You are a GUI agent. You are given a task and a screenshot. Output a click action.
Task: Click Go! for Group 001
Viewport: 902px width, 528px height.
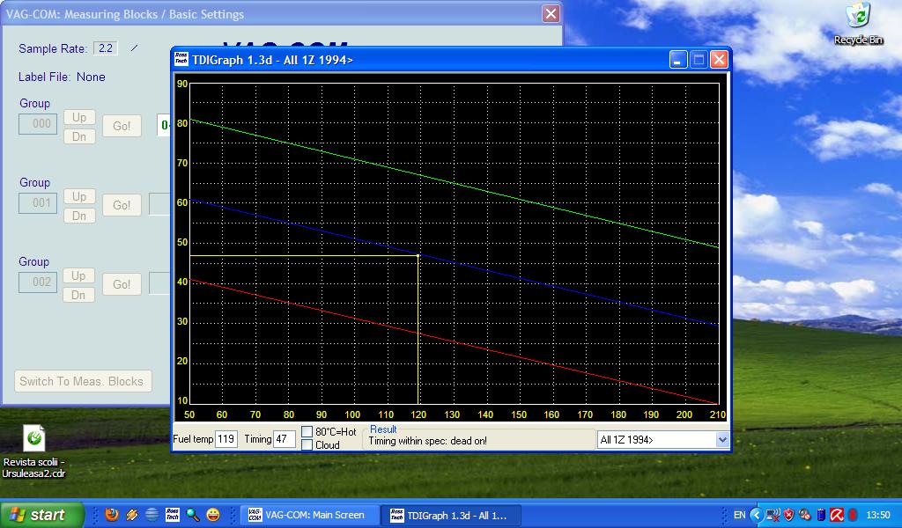point(122,205)
